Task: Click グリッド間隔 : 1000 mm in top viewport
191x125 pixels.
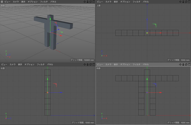Action: point(178,60)
